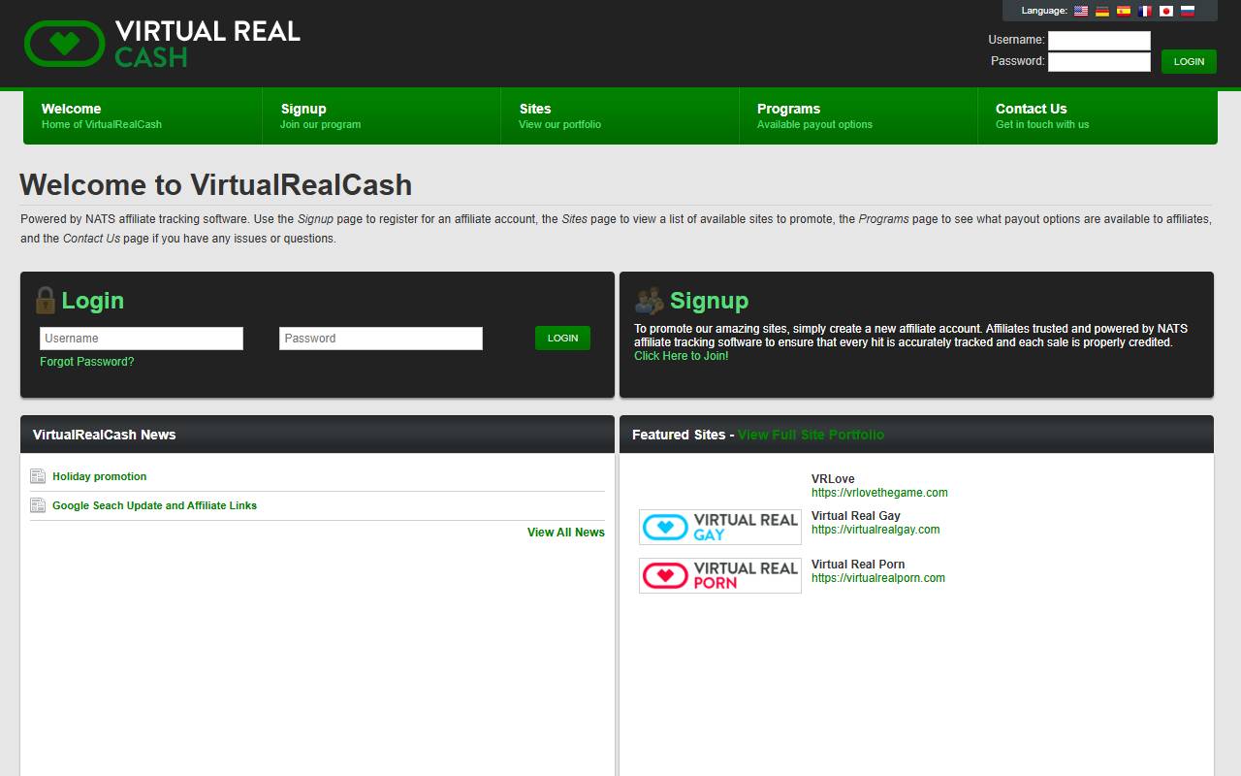
Task: Switch language to Russian flag
Action: tap(1188, 12)
